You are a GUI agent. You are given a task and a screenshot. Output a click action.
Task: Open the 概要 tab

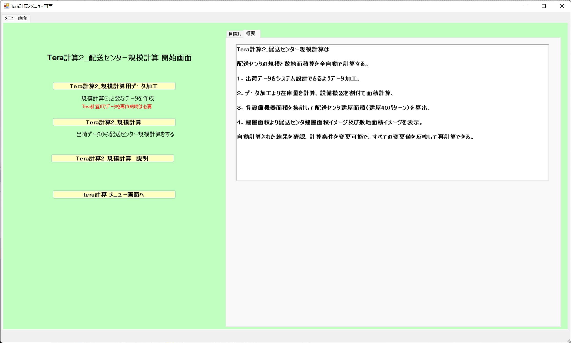[x=251, y=34]
